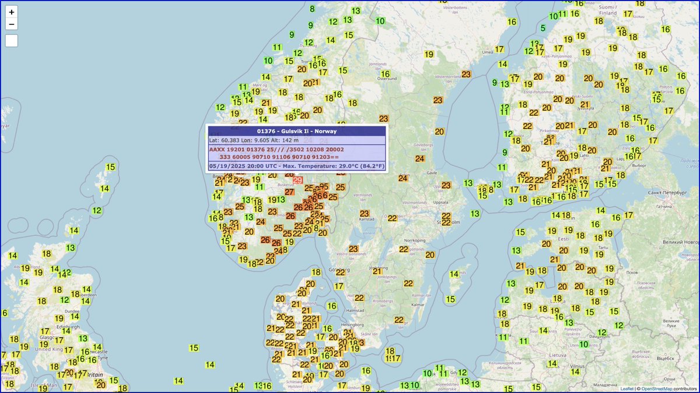Select the highlighted red 29 station marker
This screenshot has width=700, height=393.
coord(298,180)
